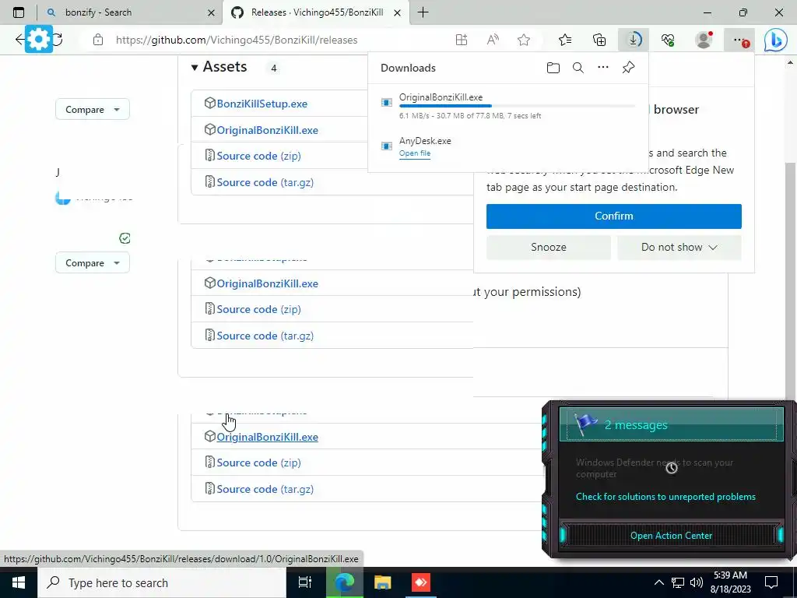Download BonziKillSetup.exe asset

click(262, 104)
